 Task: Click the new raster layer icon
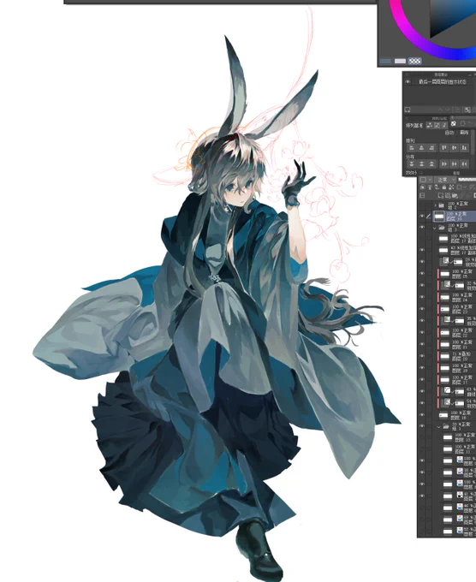click(441, 196)
